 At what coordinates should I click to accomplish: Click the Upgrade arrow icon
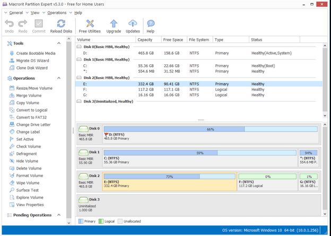coord(114,23)
